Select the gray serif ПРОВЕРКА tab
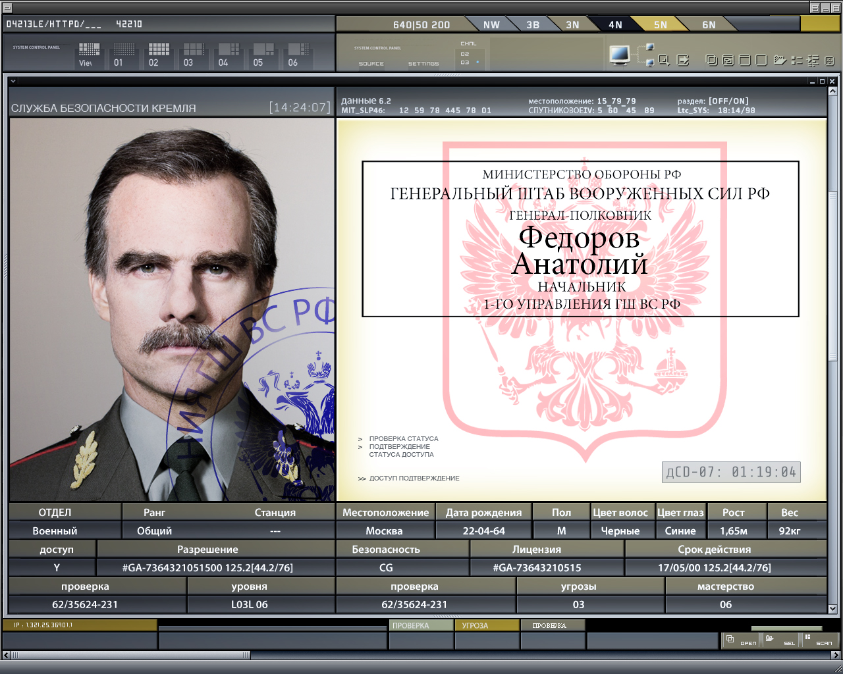Image resolution: width=843 pixels, height=674 pixels. (x=552, y=625)
